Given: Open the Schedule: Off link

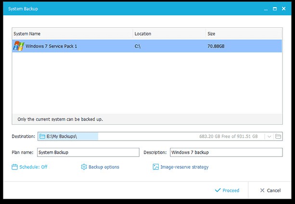Looking at the screenshot, I should 29,167.
